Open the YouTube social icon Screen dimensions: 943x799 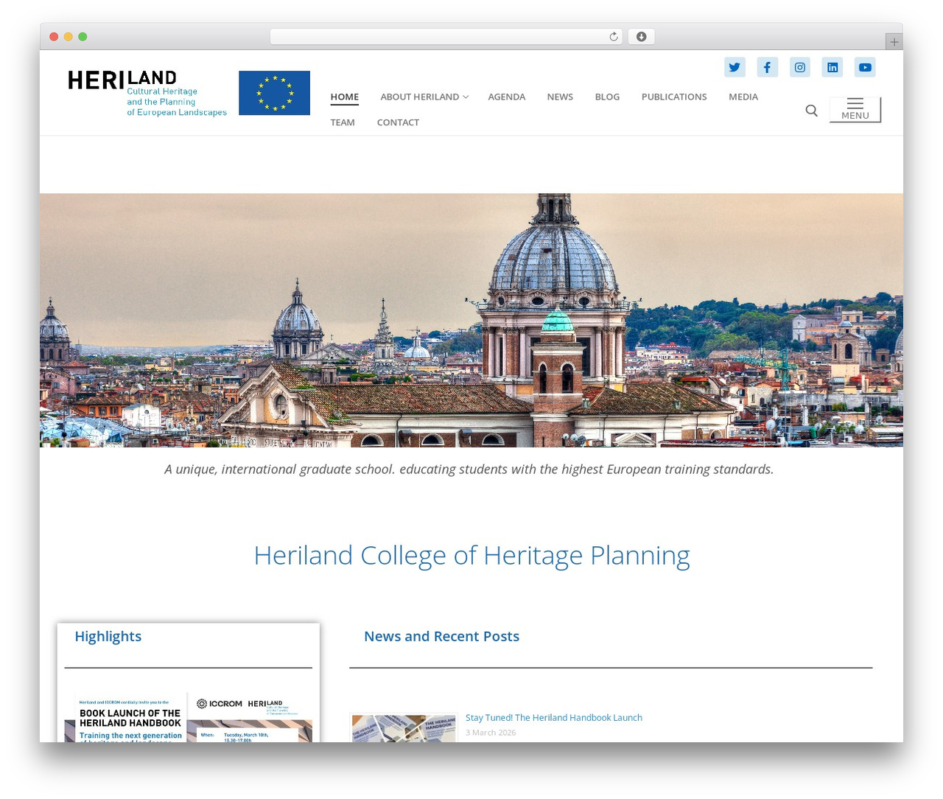click(x=865, y=67)
